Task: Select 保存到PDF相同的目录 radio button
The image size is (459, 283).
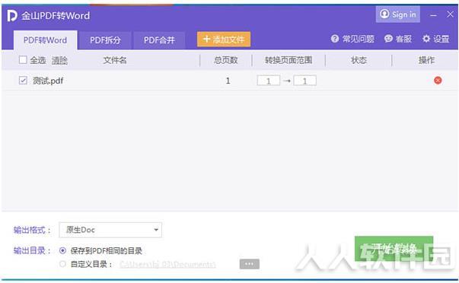Action: (62, 250)
